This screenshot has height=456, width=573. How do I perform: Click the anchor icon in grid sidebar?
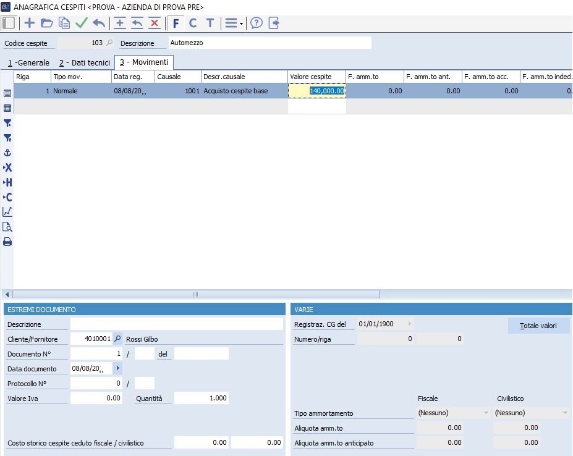click(7, 153)
